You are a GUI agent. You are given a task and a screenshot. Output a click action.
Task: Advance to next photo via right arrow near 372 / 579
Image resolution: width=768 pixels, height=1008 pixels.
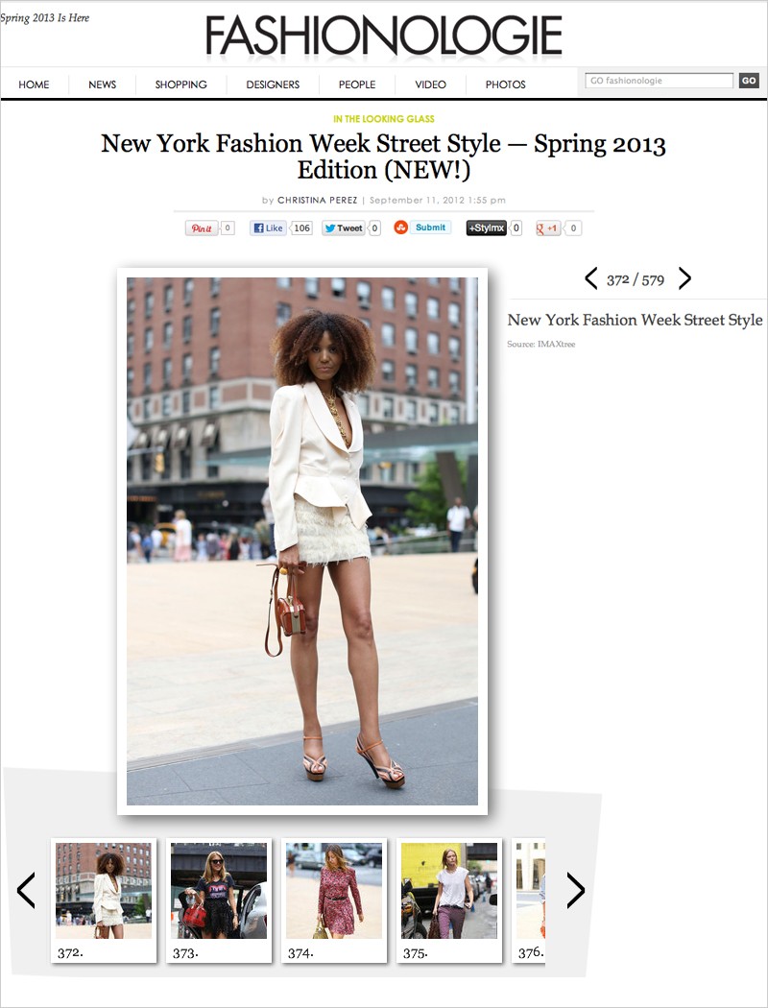pyautogui.click(x=685, y=278)
